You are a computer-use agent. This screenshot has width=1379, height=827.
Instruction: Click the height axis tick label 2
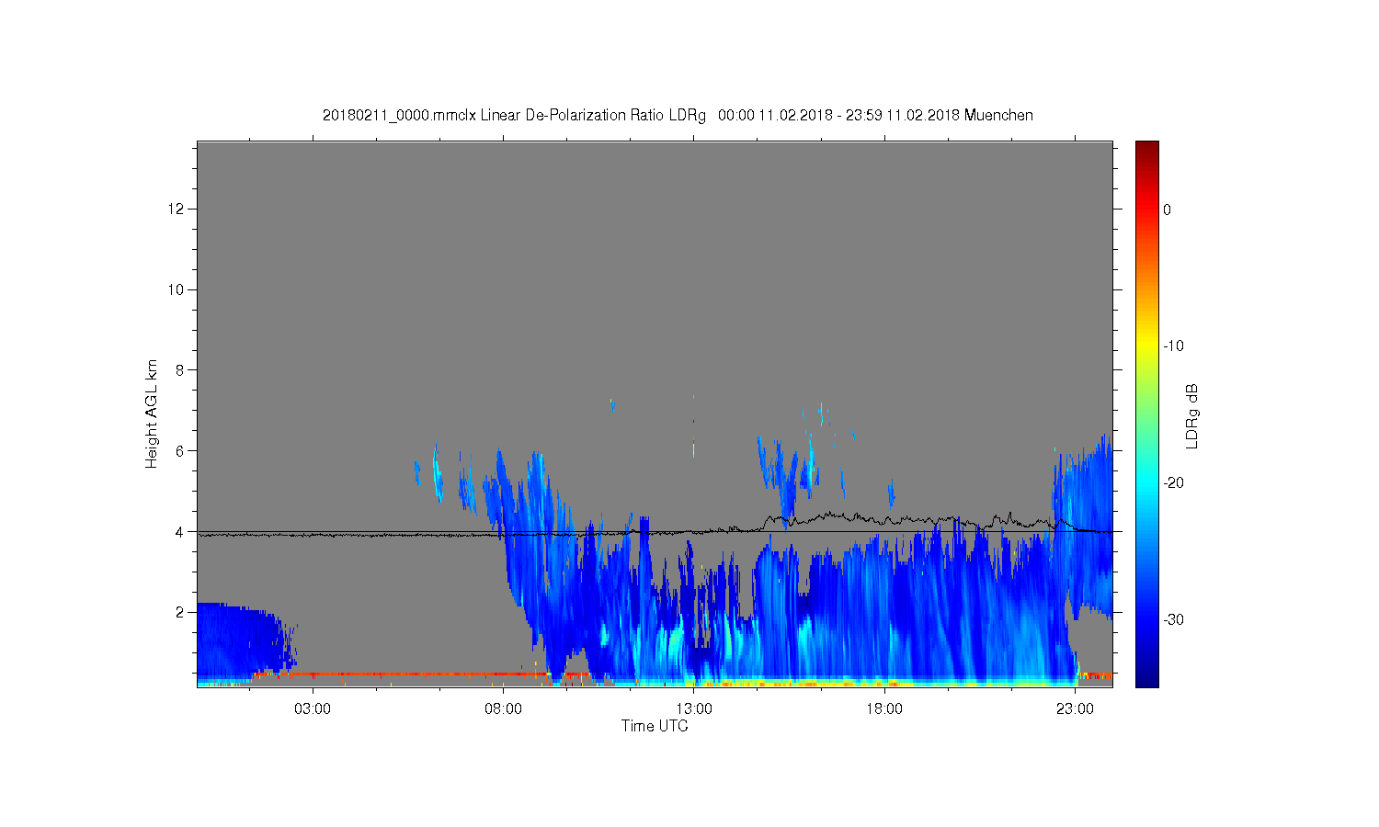tap(180, 612)
